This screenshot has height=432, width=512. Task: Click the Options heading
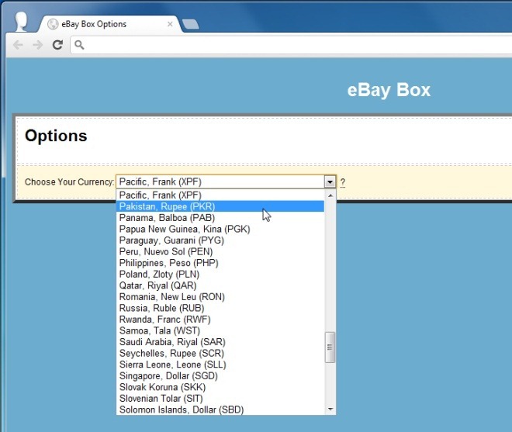coord(56,136)
